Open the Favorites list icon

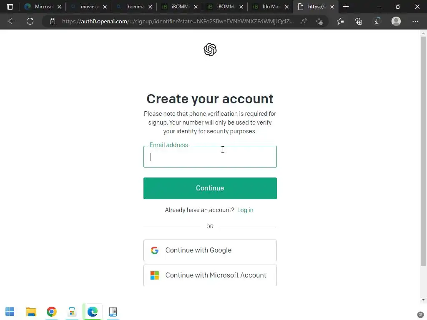tap(340, 21)
